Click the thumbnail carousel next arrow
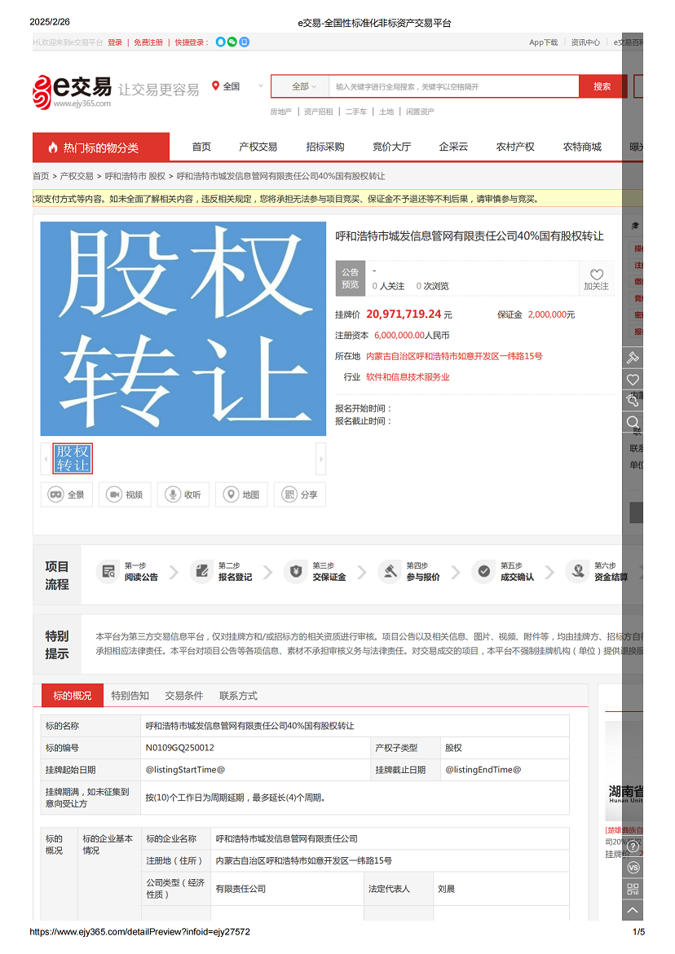 tap(321, 459)
